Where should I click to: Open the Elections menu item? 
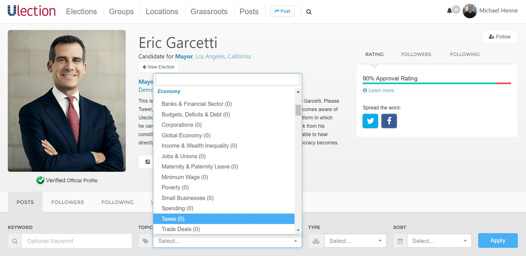[x=82, y=12]
